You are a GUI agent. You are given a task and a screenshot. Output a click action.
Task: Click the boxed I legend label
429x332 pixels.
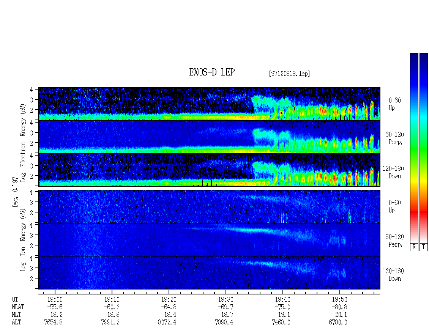(424, 247)
